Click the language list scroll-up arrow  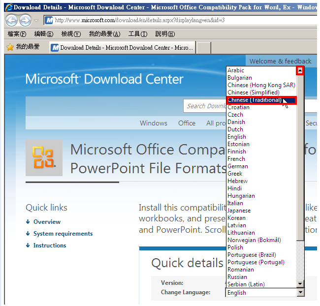(x=300, y=70)
